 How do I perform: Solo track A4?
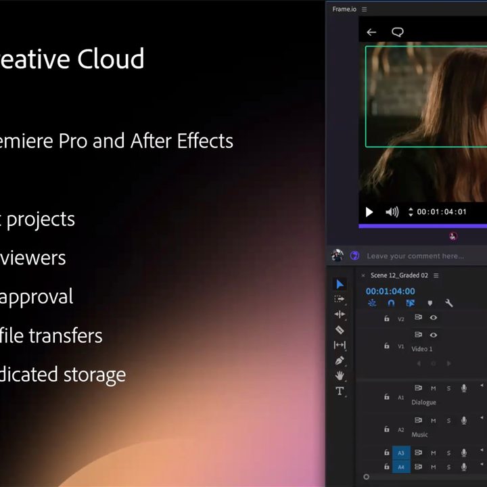(448, 467)
